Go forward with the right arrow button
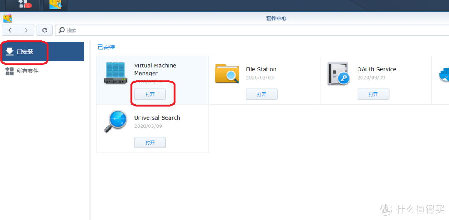The width and height of the screenshot is (449, 220). (26, 30)
